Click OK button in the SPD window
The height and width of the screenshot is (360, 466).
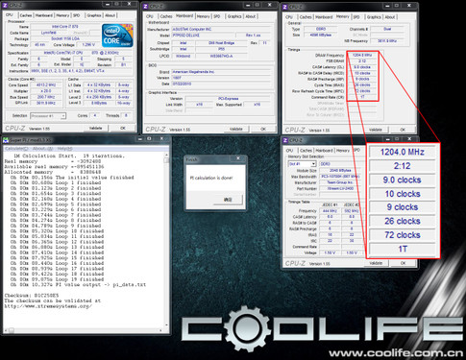click(403, 263)
